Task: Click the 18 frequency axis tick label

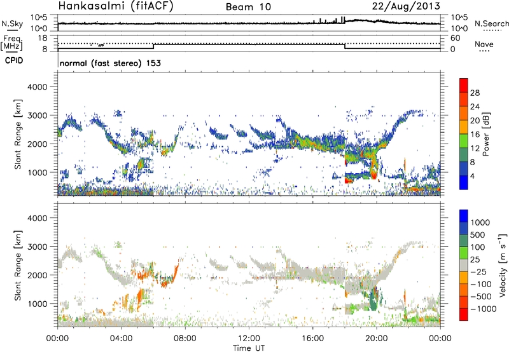Action: (x=42, y=37)
